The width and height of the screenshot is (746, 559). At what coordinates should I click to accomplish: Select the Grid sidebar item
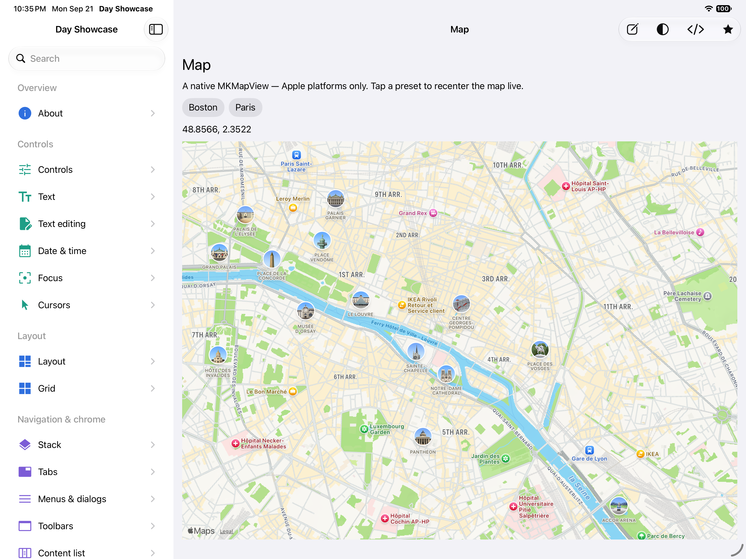[x=87, y=388]
